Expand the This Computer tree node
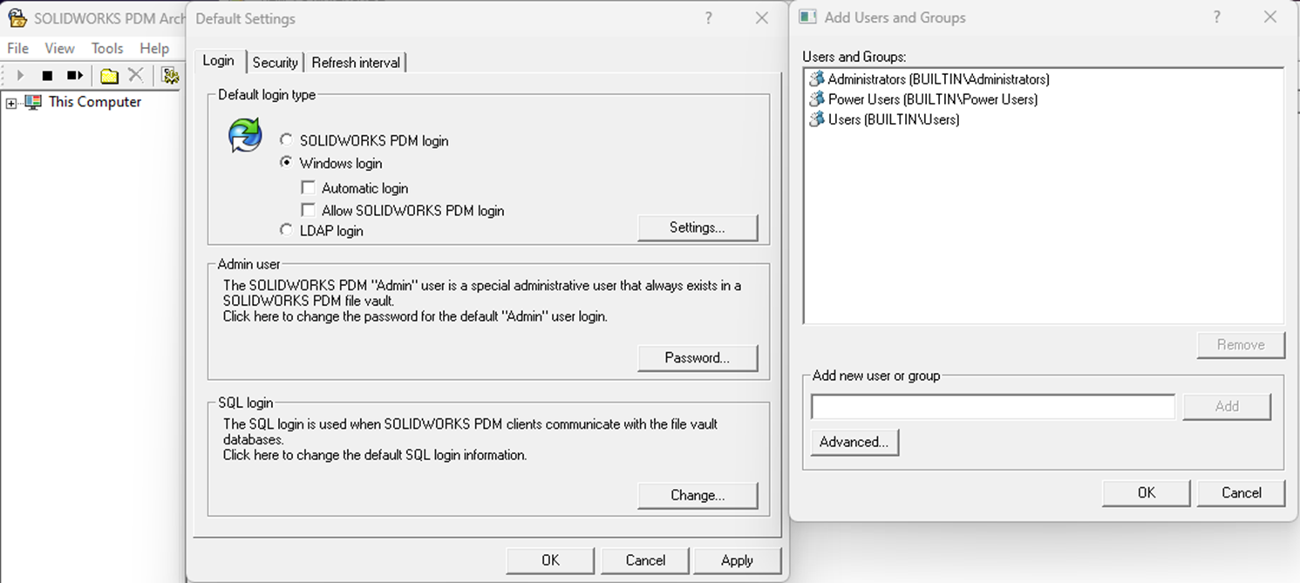Screen dimensions: 1300x583 [11, 103]
